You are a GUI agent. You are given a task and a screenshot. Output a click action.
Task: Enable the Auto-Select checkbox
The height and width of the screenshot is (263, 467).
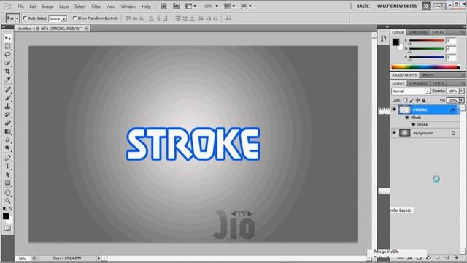click(25, 18)
